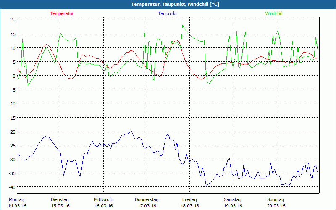Select the blue Taupunkt legend label

click(x=167, y=13)
